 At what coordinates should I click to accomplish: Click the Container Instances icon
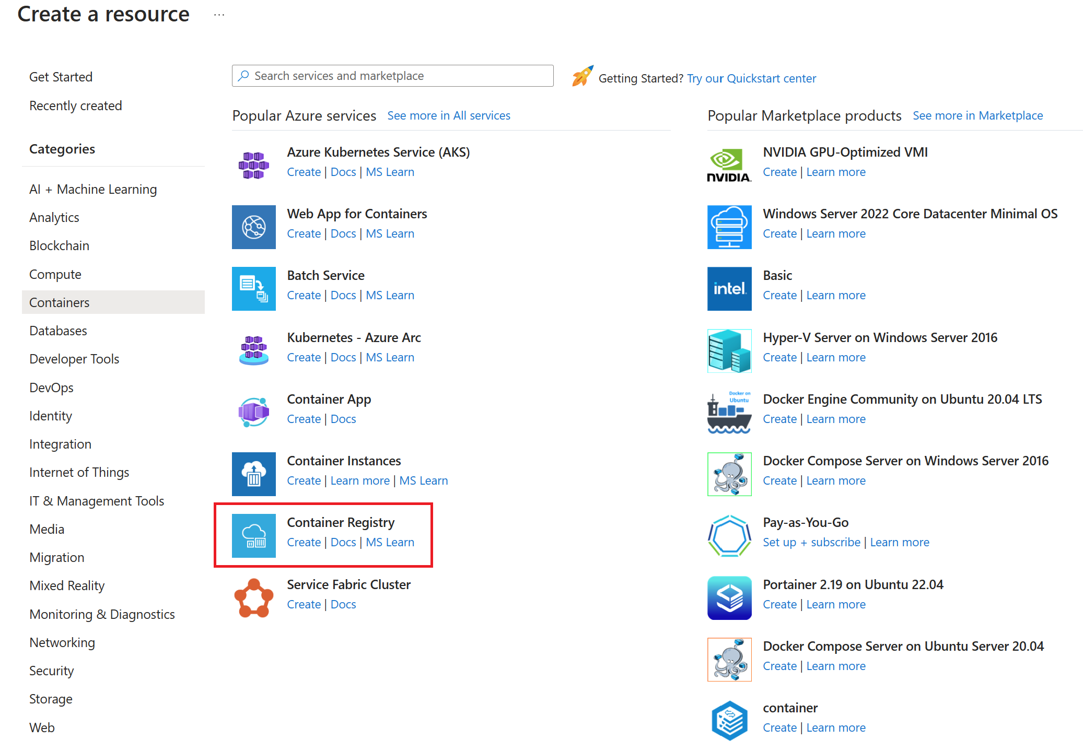[x=253, y=473]
